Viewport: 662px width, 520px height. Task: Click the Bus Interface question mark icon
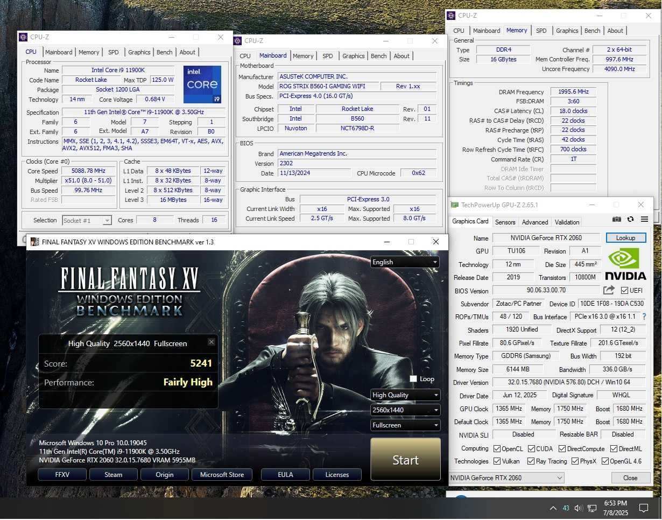click(644, 317)
